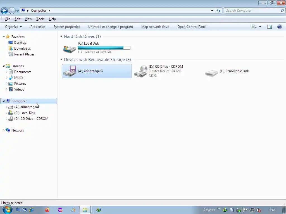Viewport: 286px width, 214px height.
Task: Open the recent pages dropdown arrow
Action: point(18,11)
